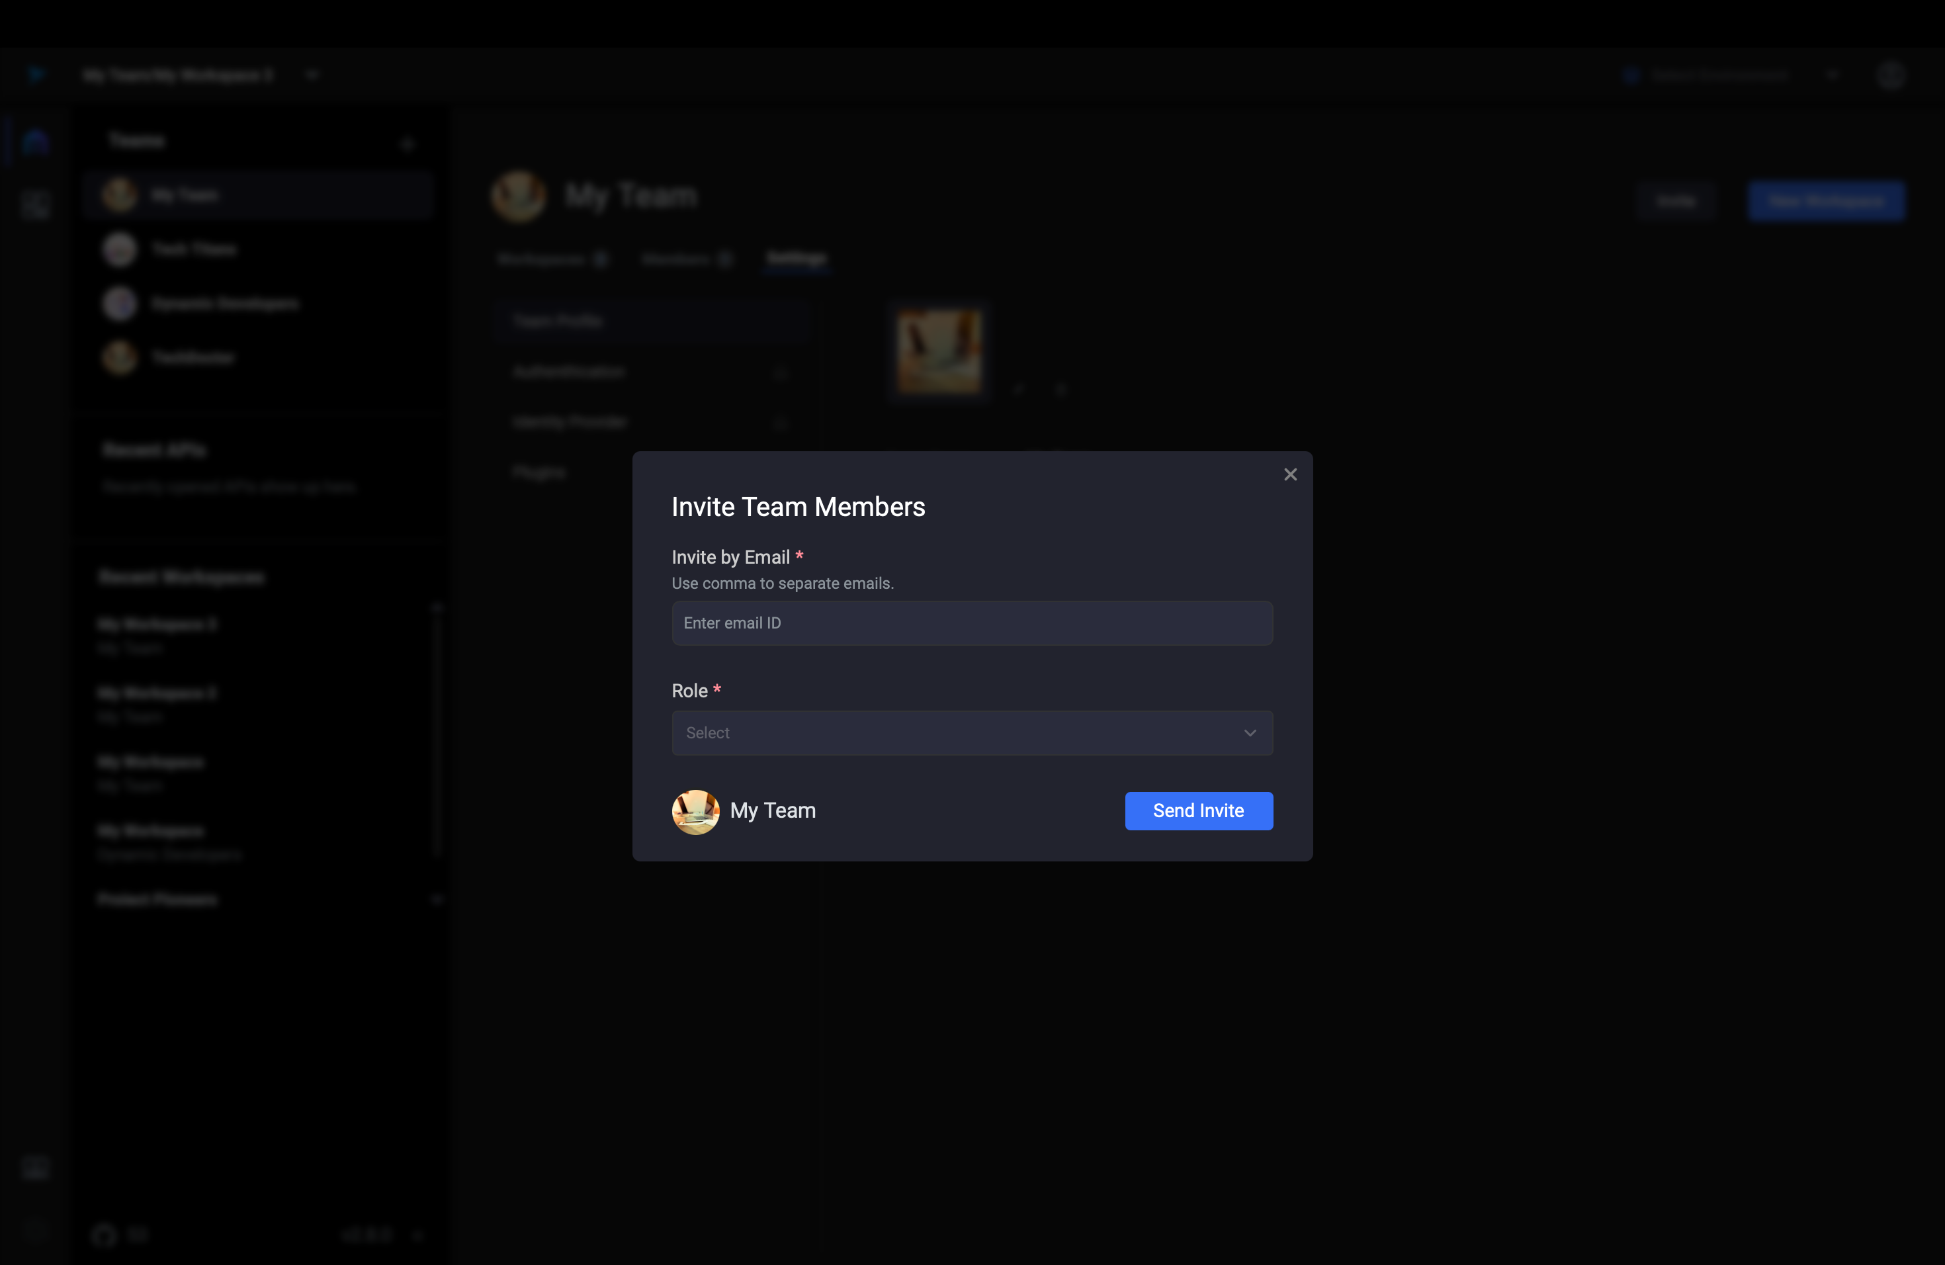Click the close X icon on invite modal

[1290, 474]
